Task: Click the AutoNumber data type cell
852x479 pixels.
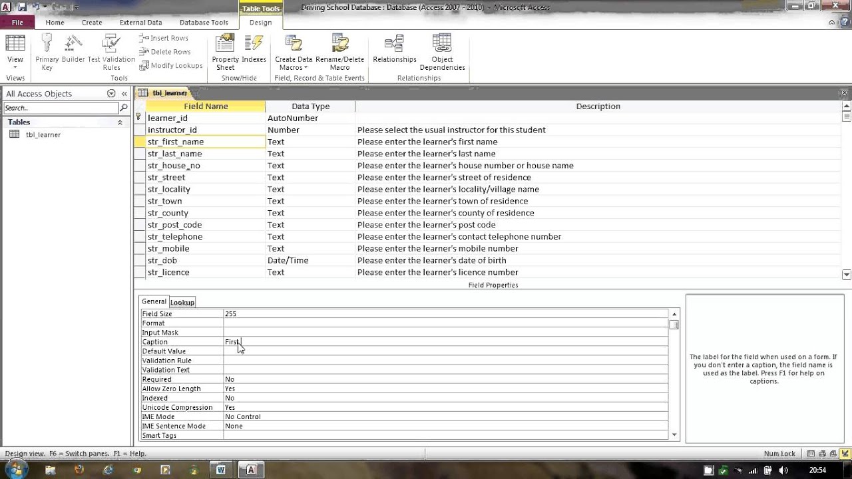Action: (x=310, y=118)
